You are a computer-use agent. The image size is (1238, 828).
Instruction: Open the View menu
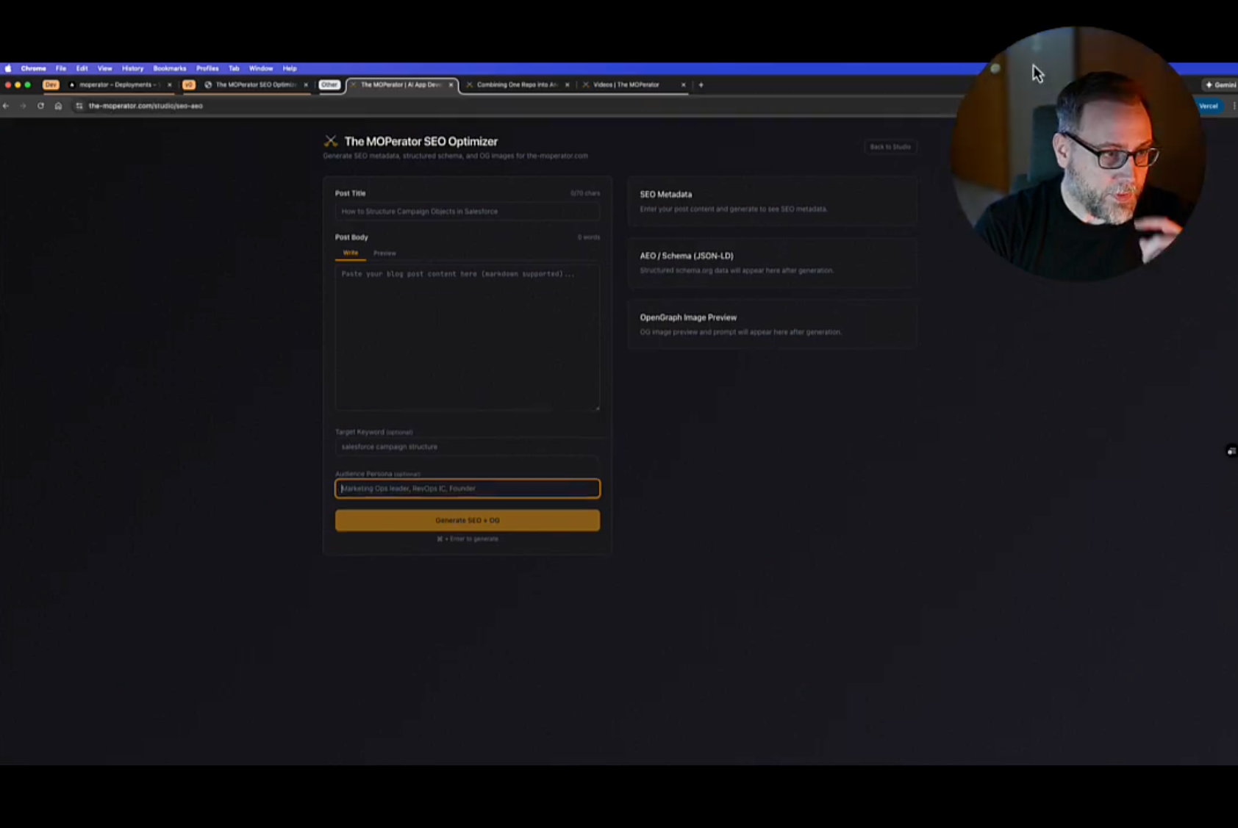pyautogui.click(x=105, y=68)
